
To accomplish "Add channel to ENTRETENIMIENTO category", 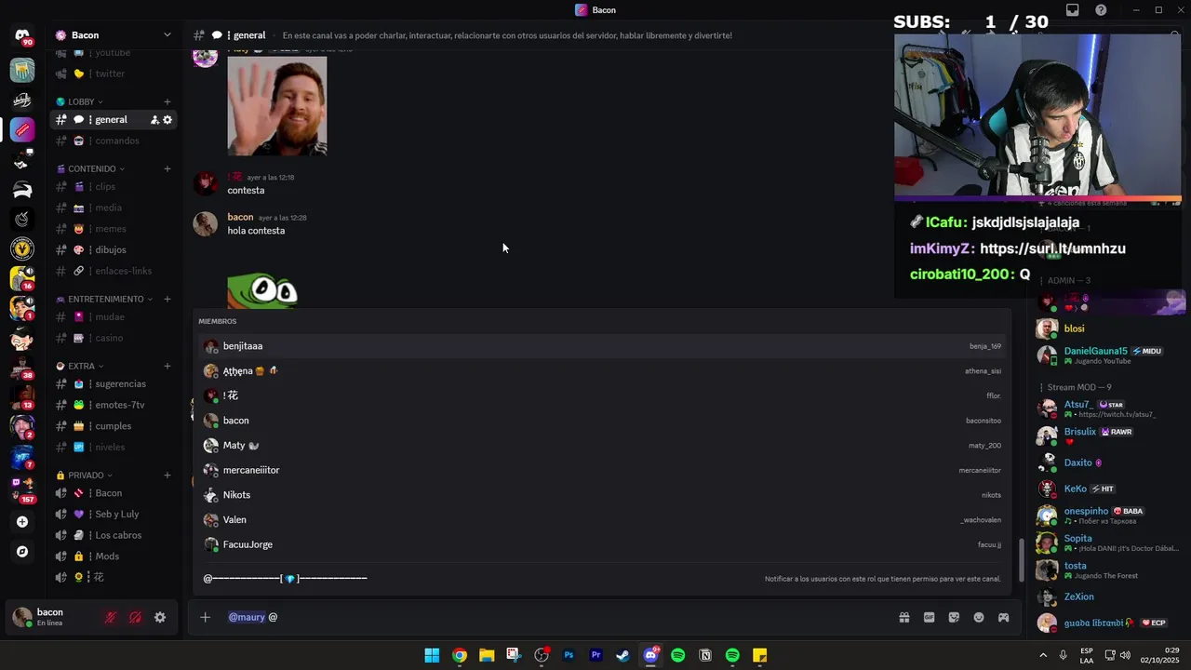I will coord(167,299).
